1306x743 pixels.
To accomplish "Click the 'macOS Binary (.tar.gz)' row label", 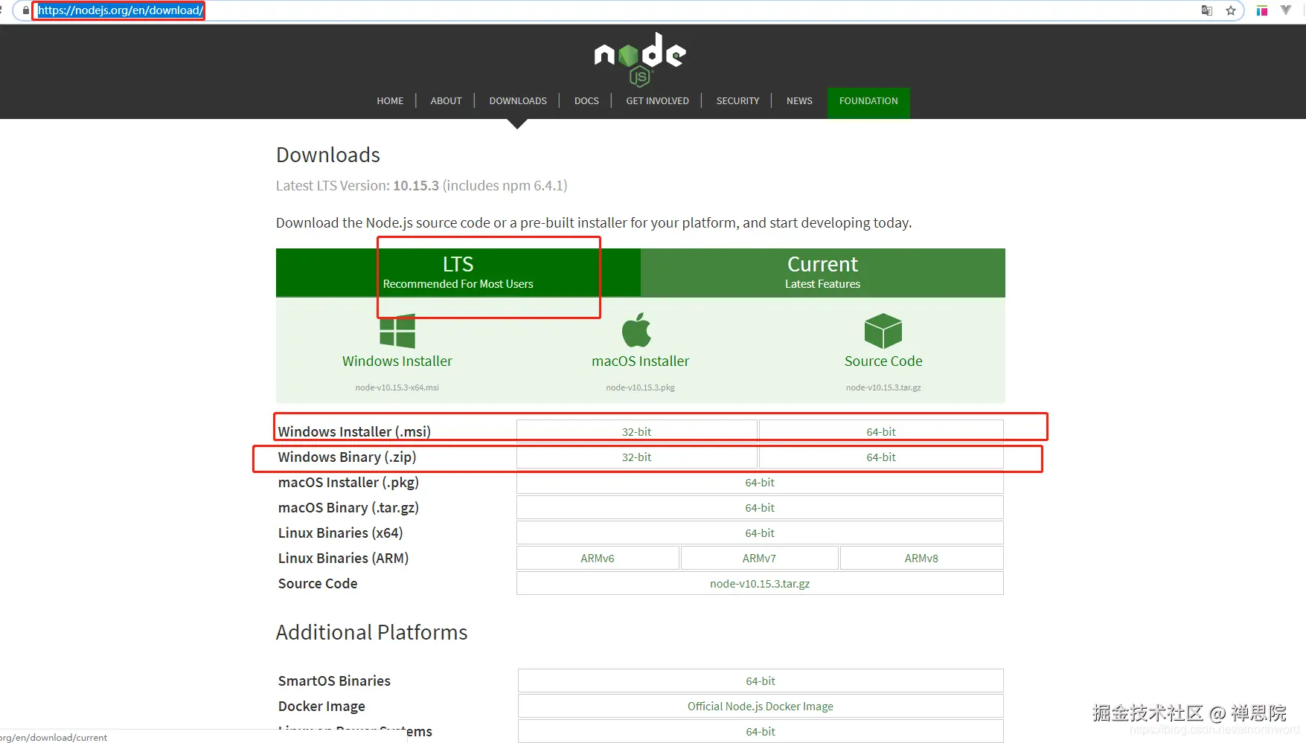I will pyautogui.click(x=348, y=508).
